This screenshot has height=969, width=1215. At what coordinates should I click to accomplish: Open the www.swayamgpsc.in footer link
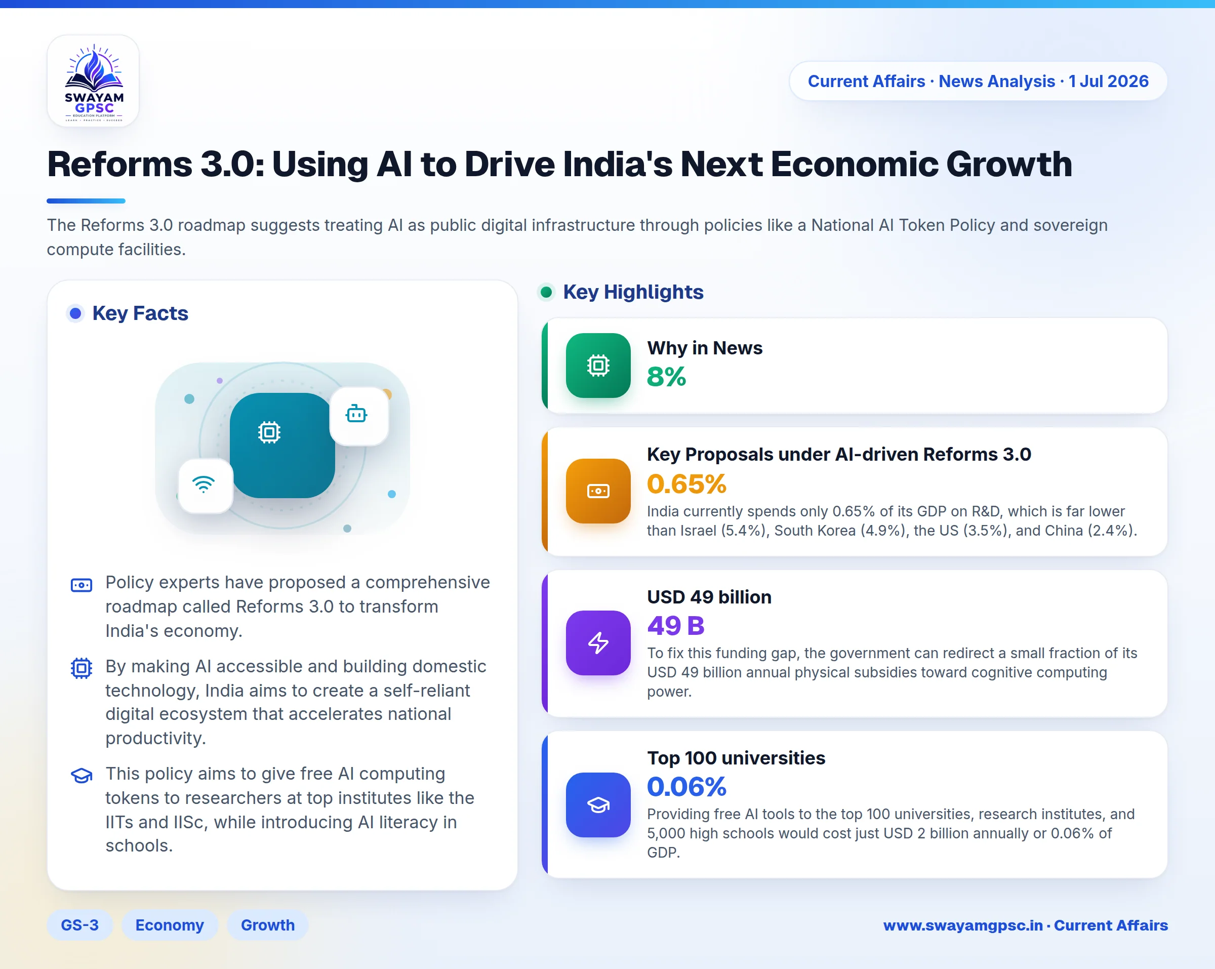coord(1025,925)
